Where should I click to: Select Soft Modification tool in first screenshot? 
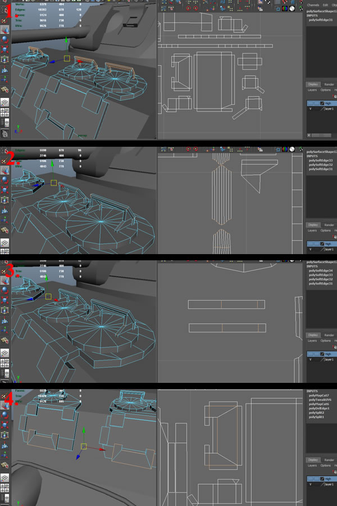(4, 69)
